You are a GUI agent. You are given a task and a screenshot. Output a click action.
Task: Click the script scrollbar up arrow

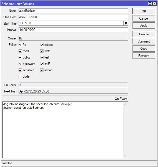pos(126,104)
